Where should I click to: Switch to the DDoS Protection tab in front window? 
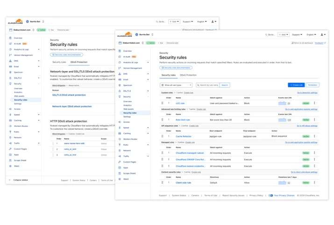[188, 75]
